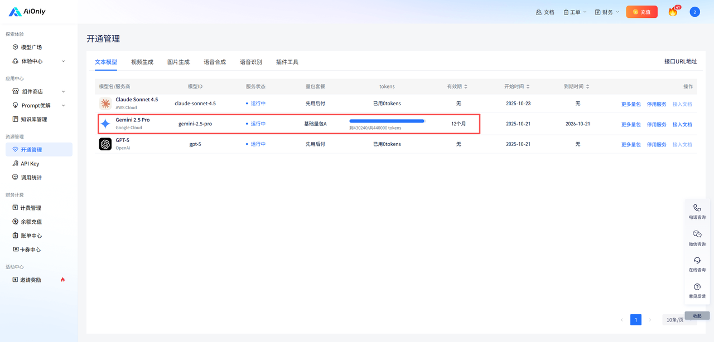The width and height of the screenshot is (714, 342).
Task: Go to next page arrow
Action: 650,320
